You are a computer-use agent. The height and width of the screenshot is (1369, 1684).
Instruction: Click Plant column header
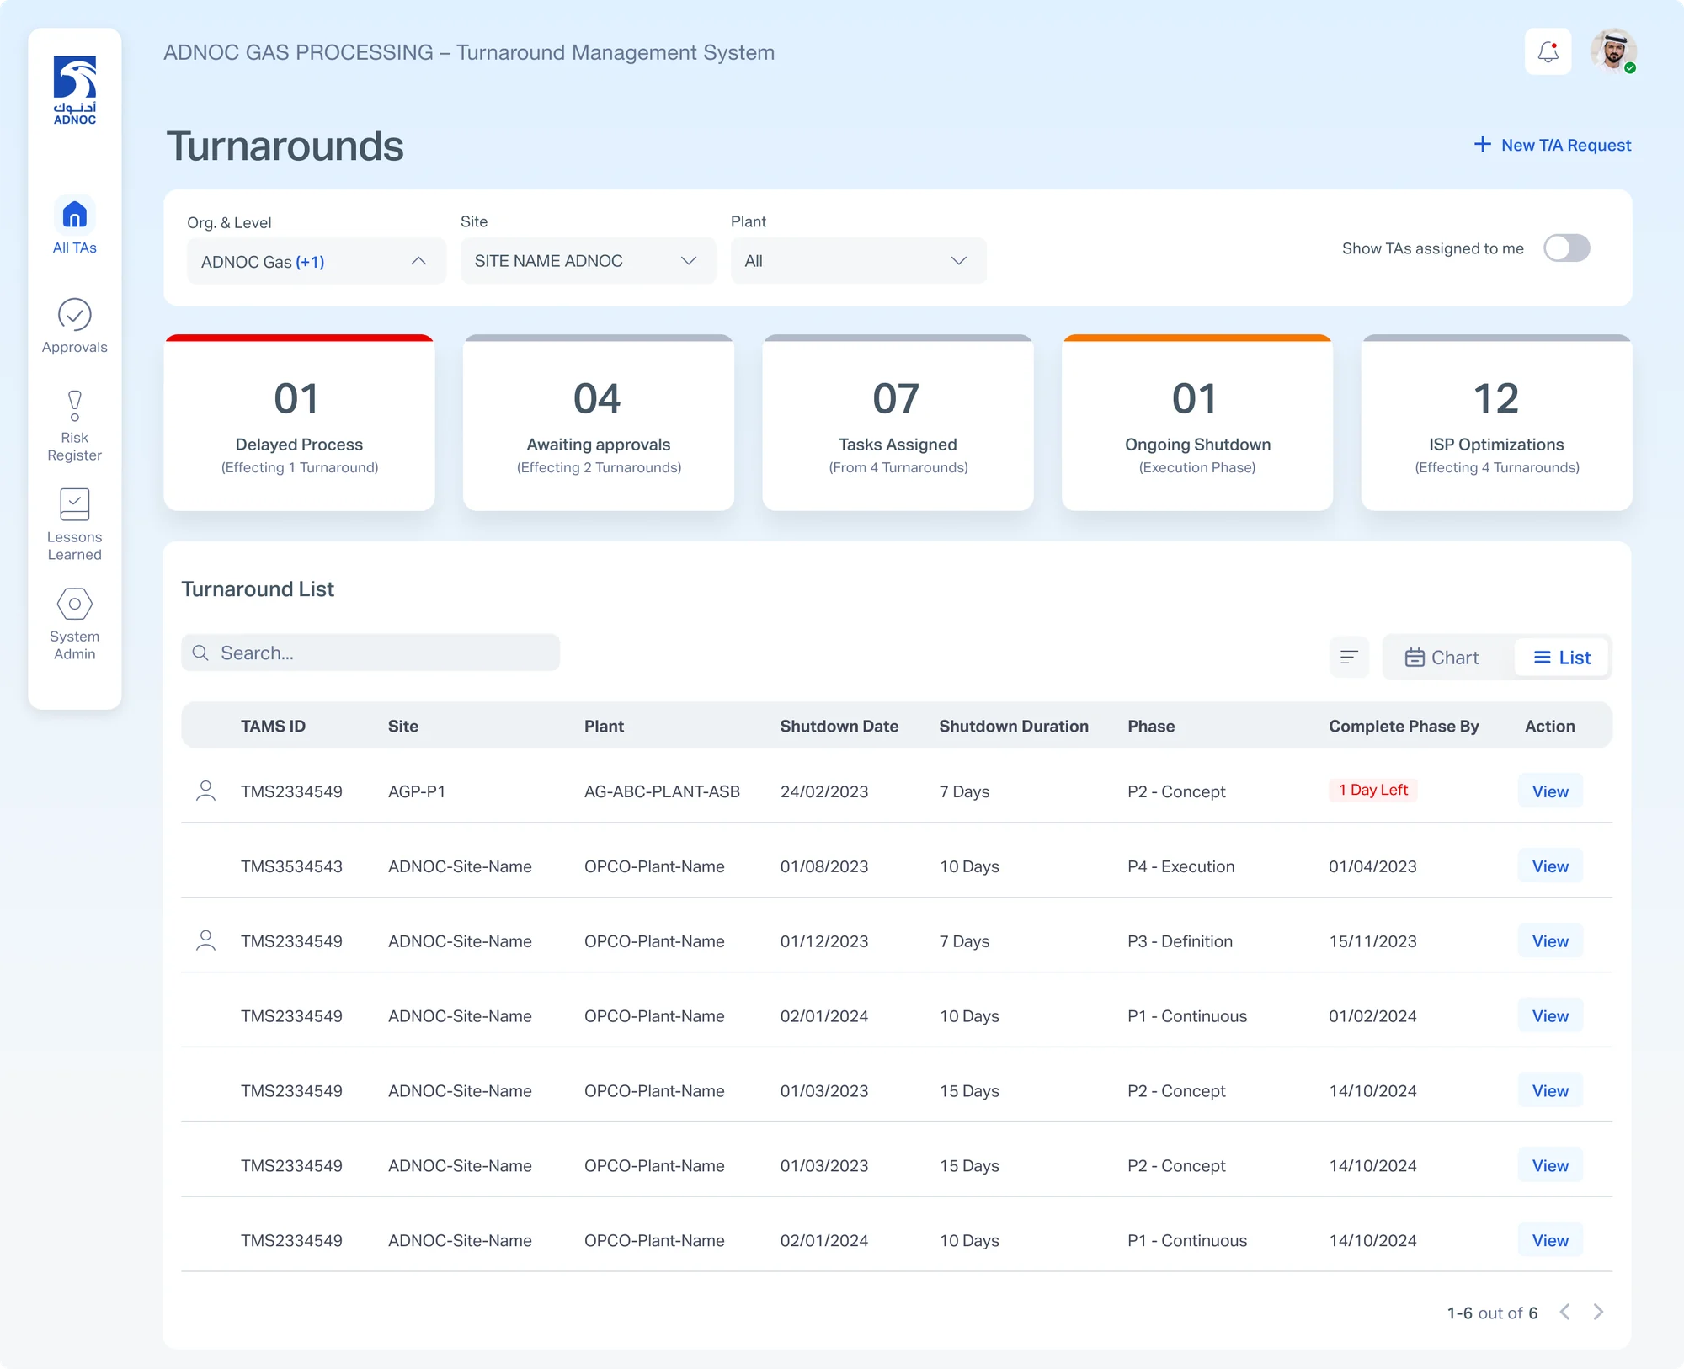[x=604, y=726]
